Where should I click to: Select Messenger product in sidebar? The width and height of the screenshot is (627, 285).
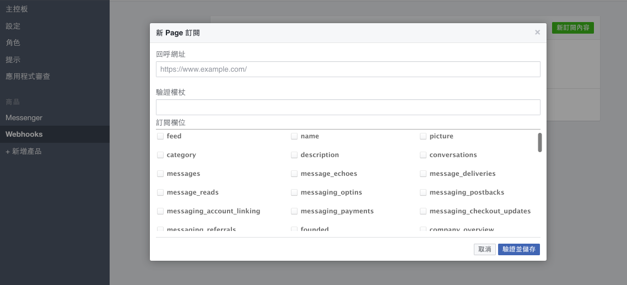coord(24,117)
